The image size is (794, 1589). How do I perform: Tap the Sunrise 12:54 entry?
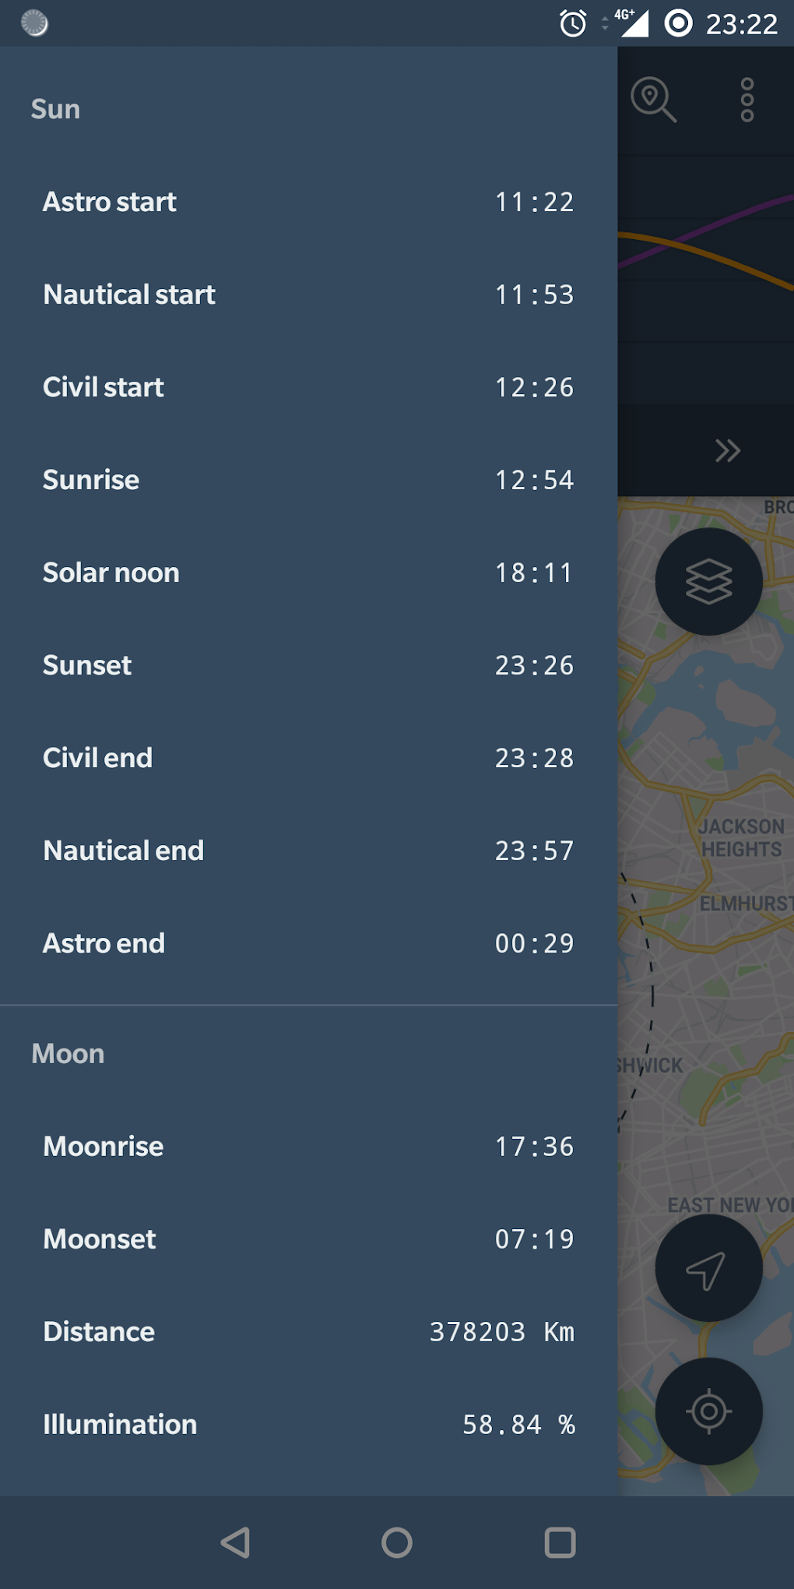click(x=307, y=479)
